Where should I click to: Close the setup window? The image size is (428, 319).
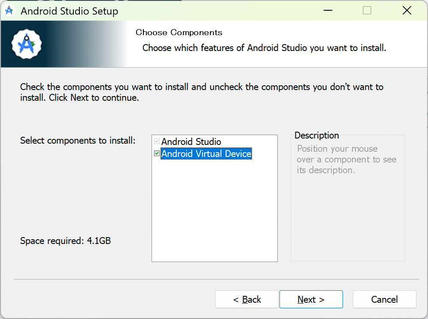(407, 11)
